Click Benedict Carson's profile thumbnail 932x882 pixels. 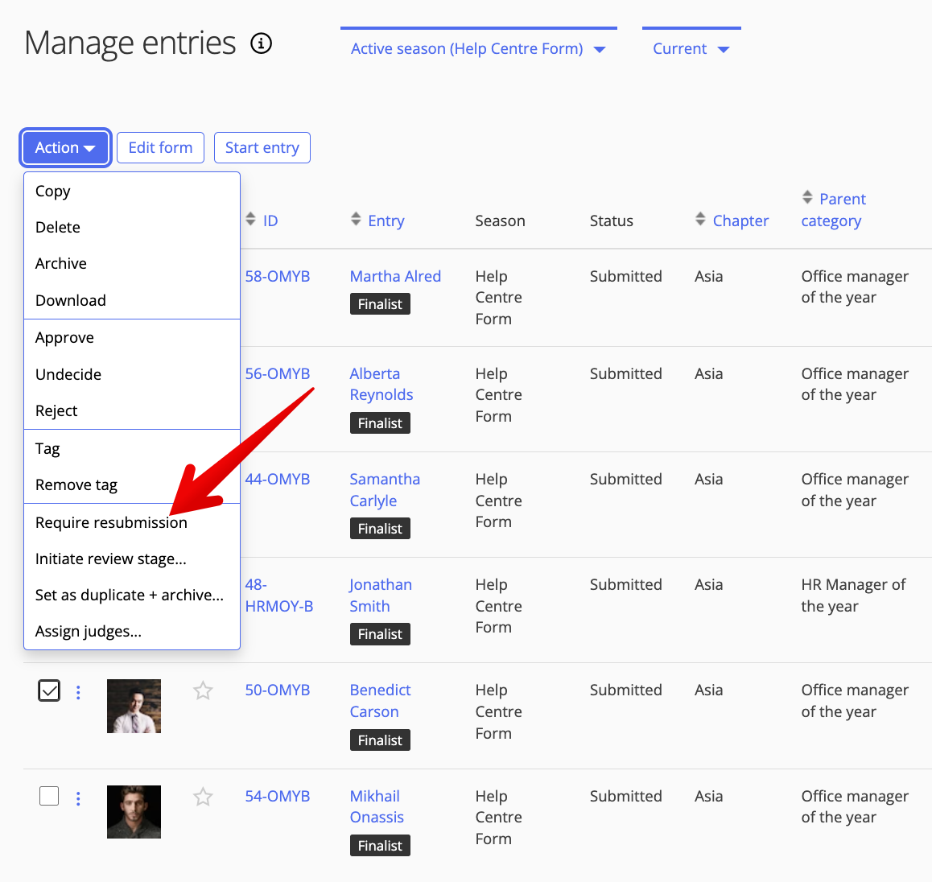(134, 706)
